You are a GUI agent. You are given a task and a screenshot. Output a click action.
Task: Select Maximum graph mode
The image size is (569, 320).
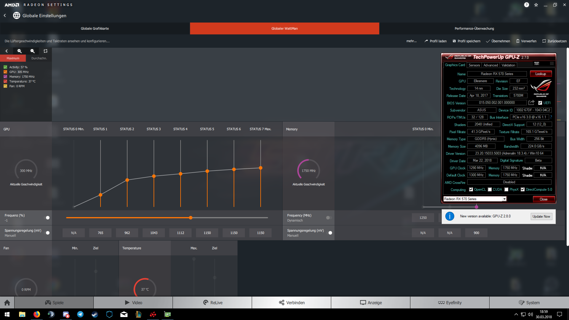click(x=13, y=58)
